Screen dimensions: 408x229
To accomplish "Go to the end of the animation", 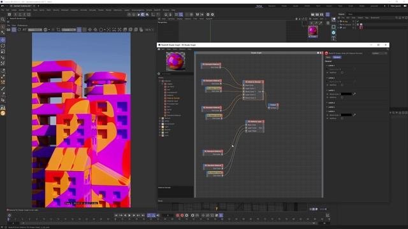I will pyautogui.click(x=143, y=215).
